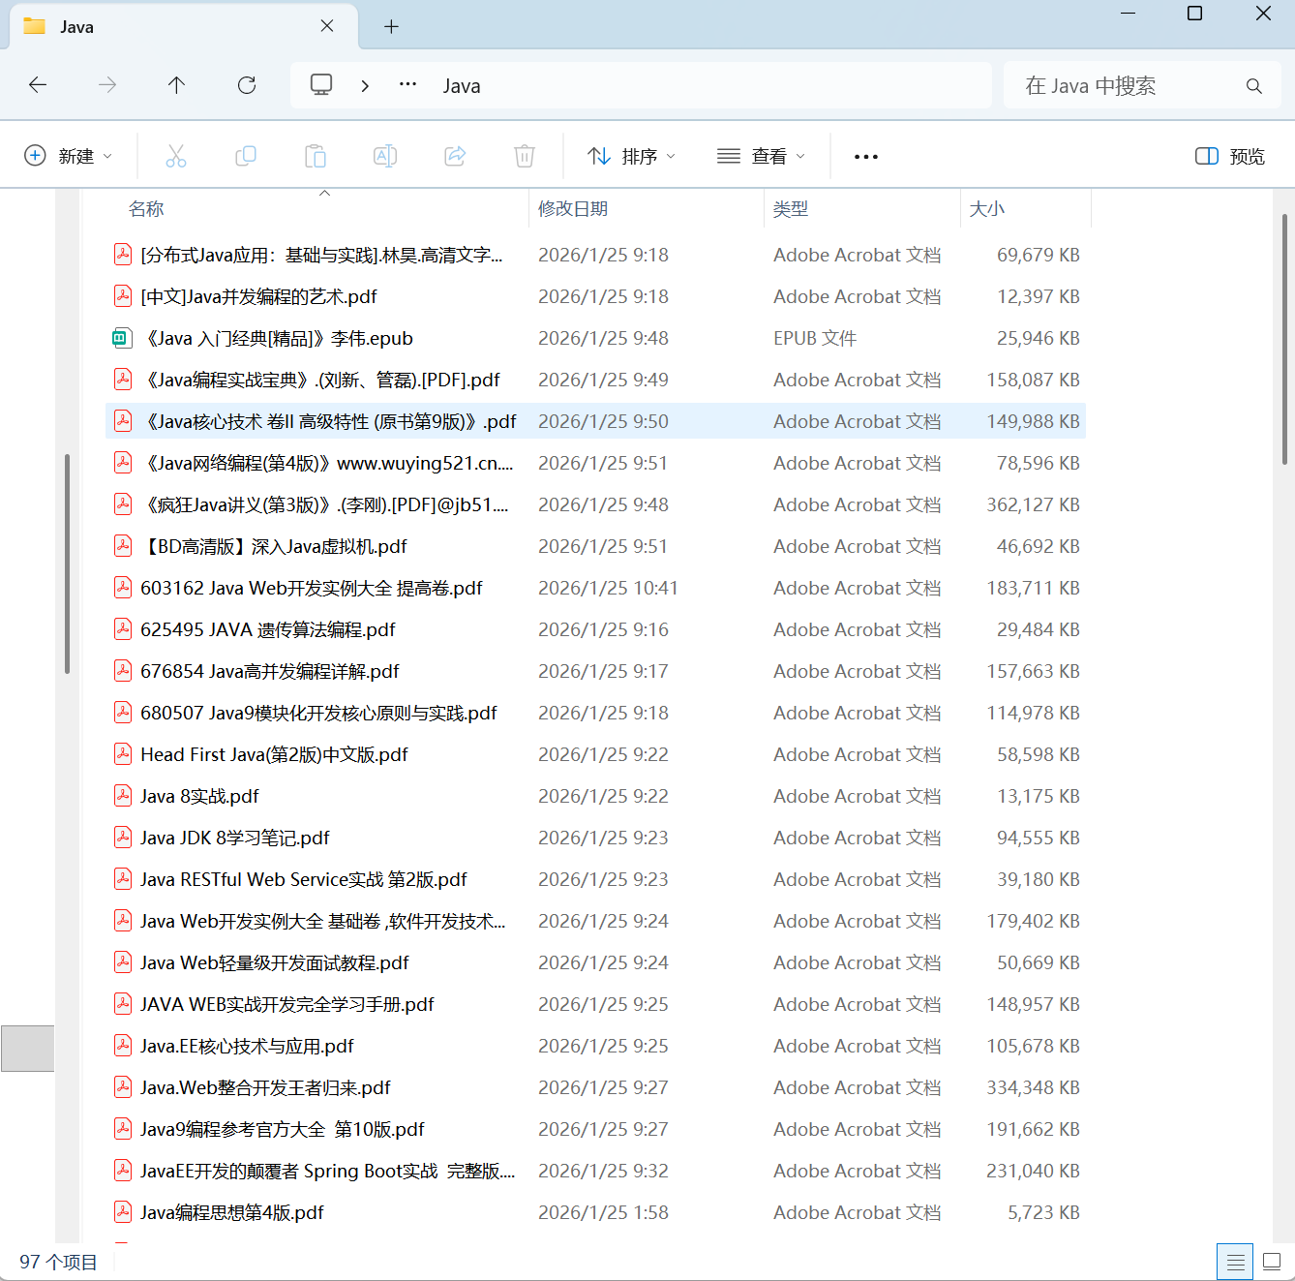1295x1281 pixels.
Task: Cut the selected file
Action: (x=176, y=155)
